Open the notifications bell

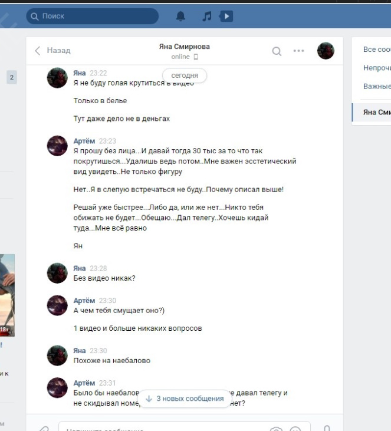pos(180,17)
